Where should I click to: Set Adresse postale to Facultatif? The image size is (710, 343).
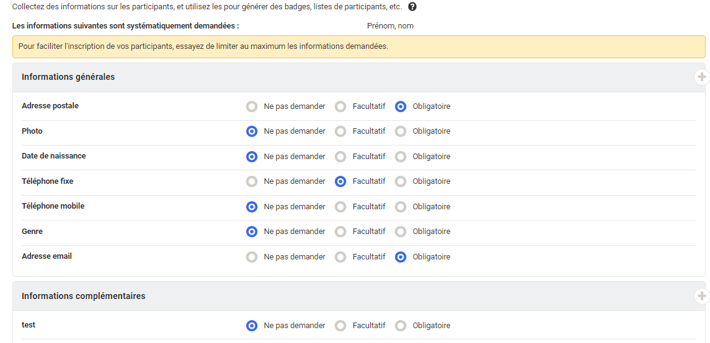click(340, 106)
